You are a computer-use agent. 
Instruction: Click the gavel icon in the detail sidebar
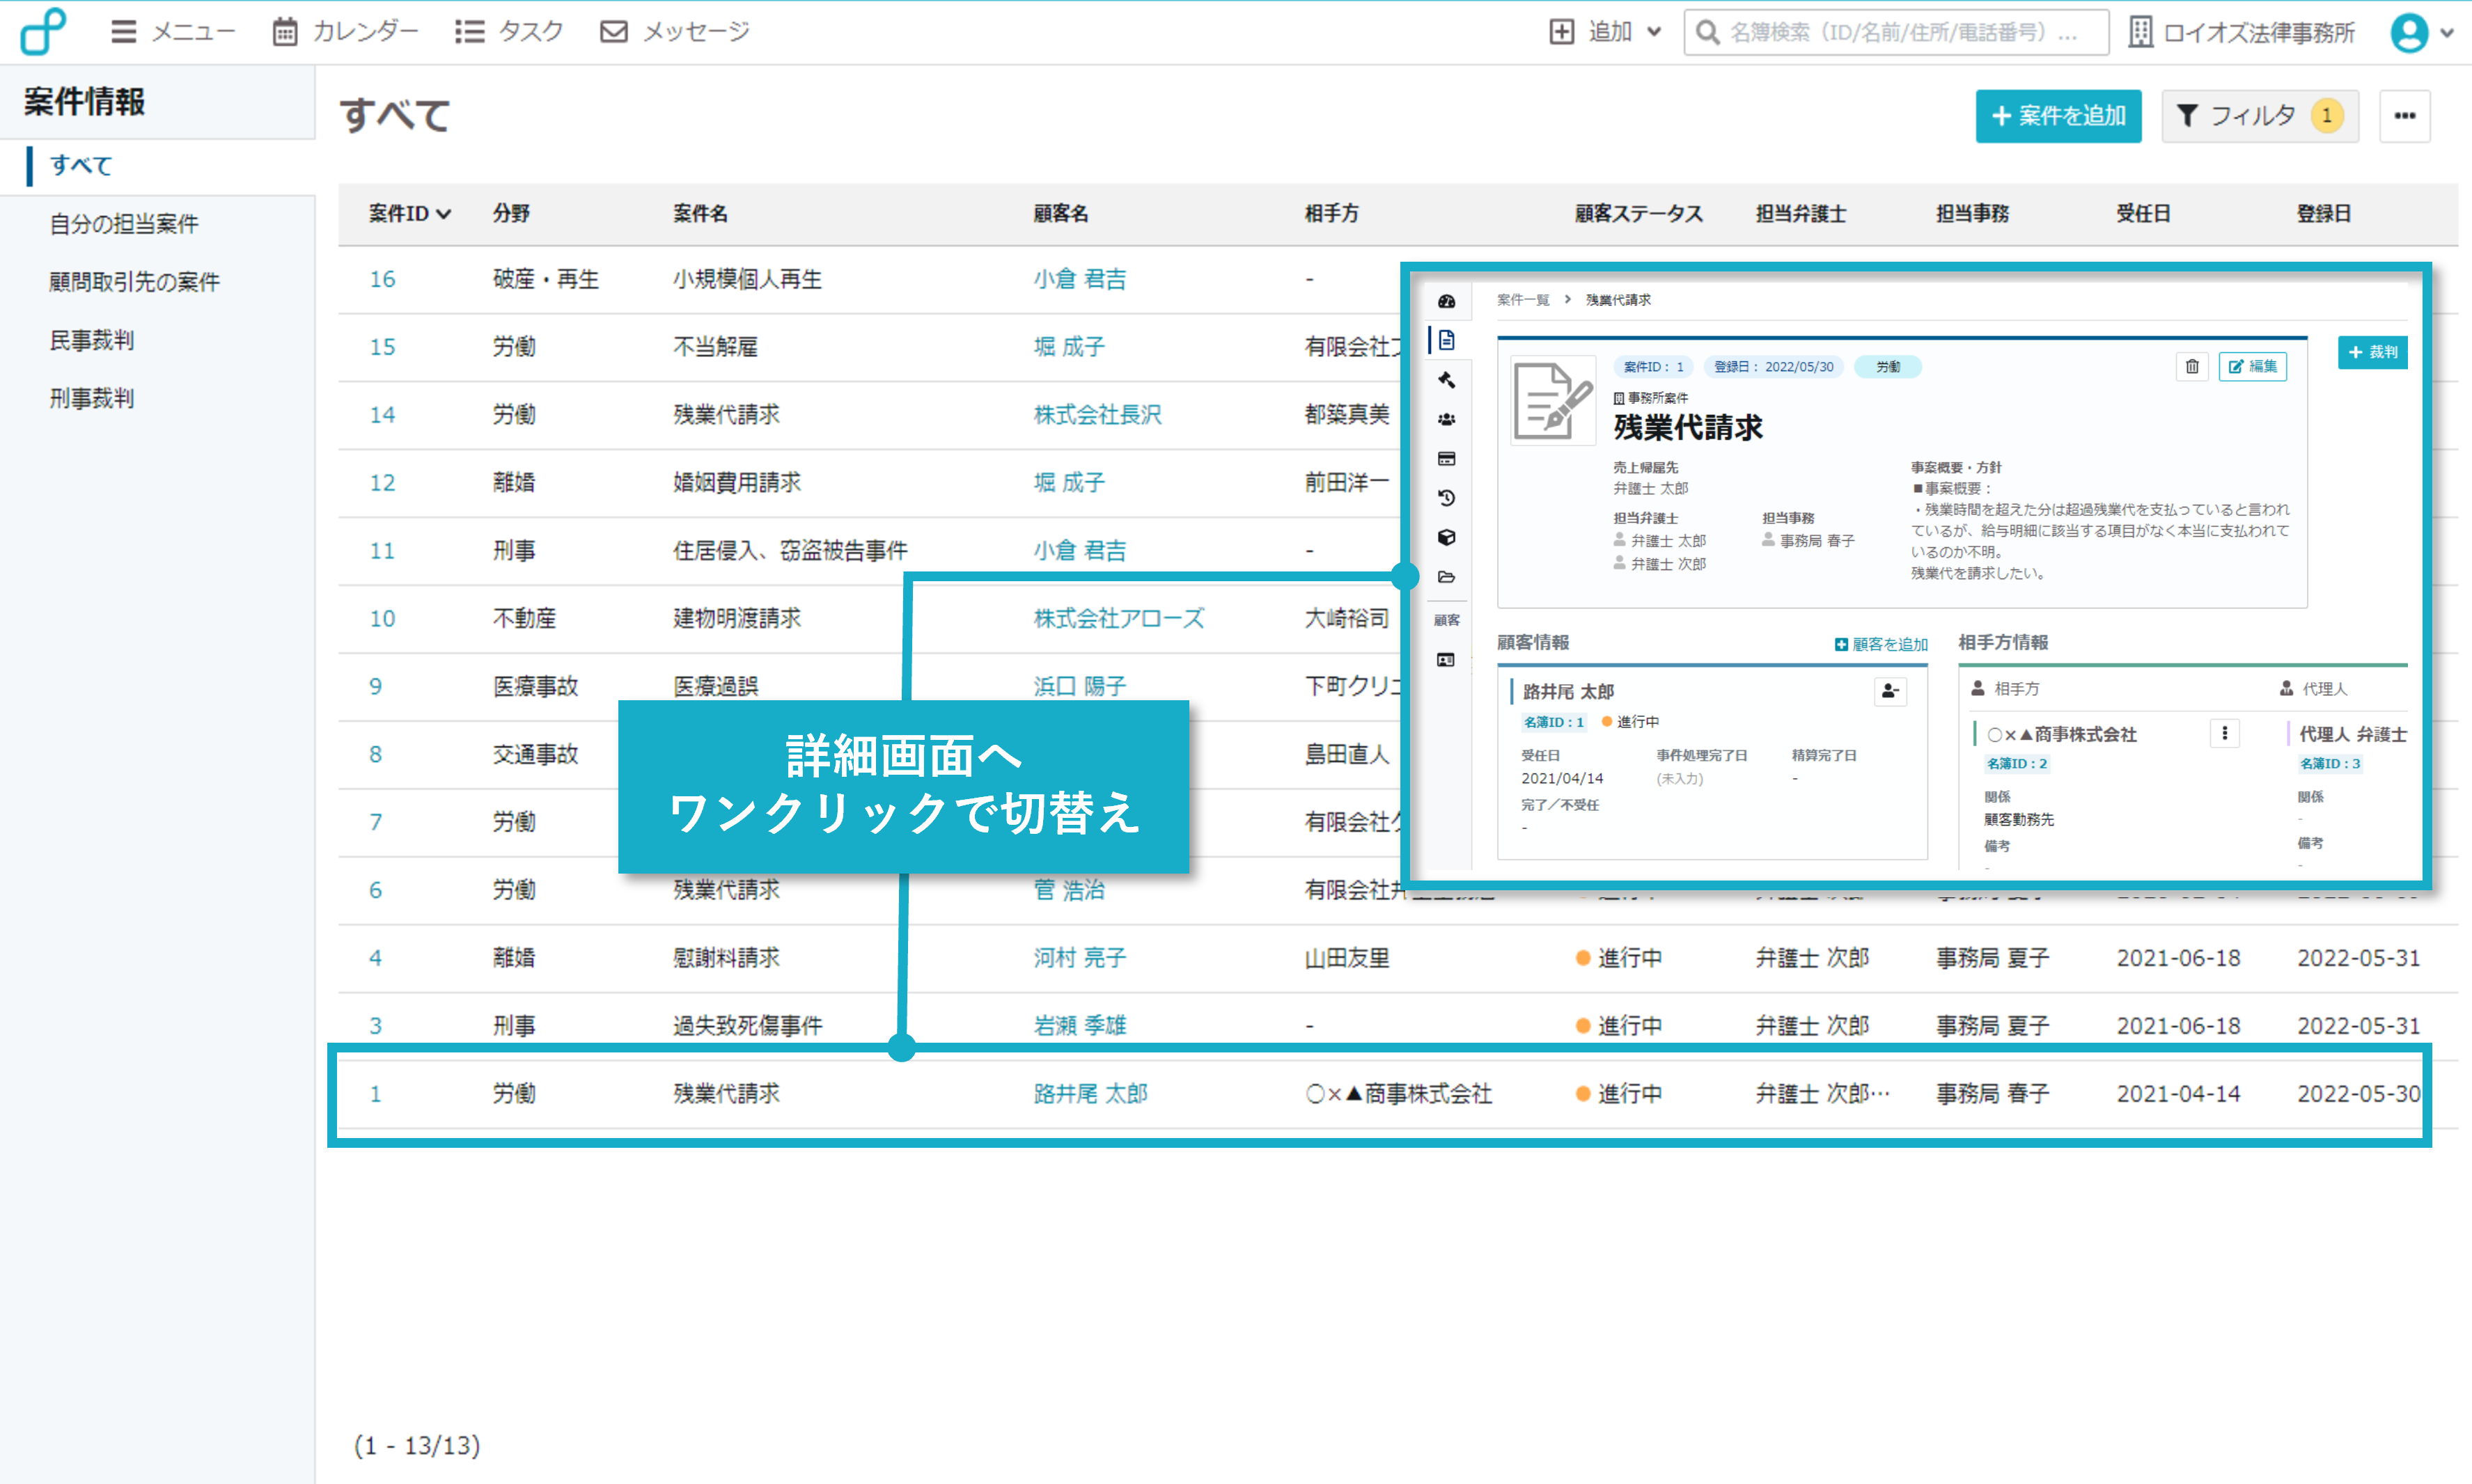point(1446,380)
